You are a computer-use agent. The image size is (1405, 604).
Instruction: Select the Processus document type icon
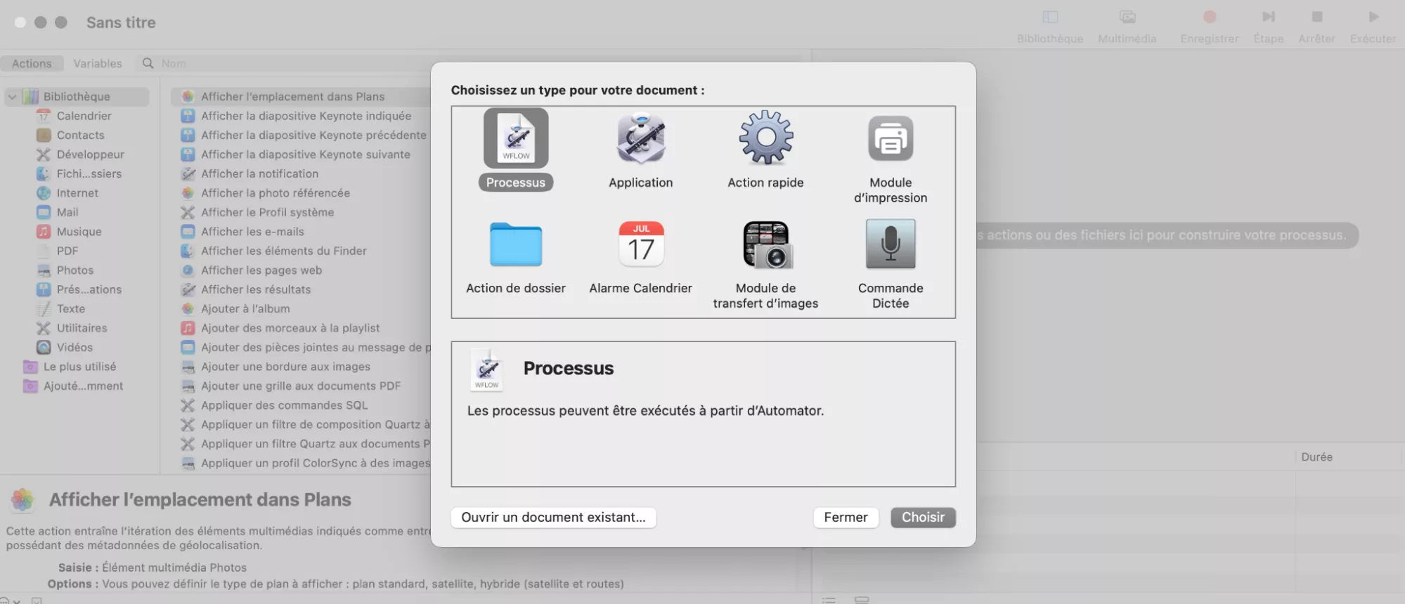(x=515, y=138)
